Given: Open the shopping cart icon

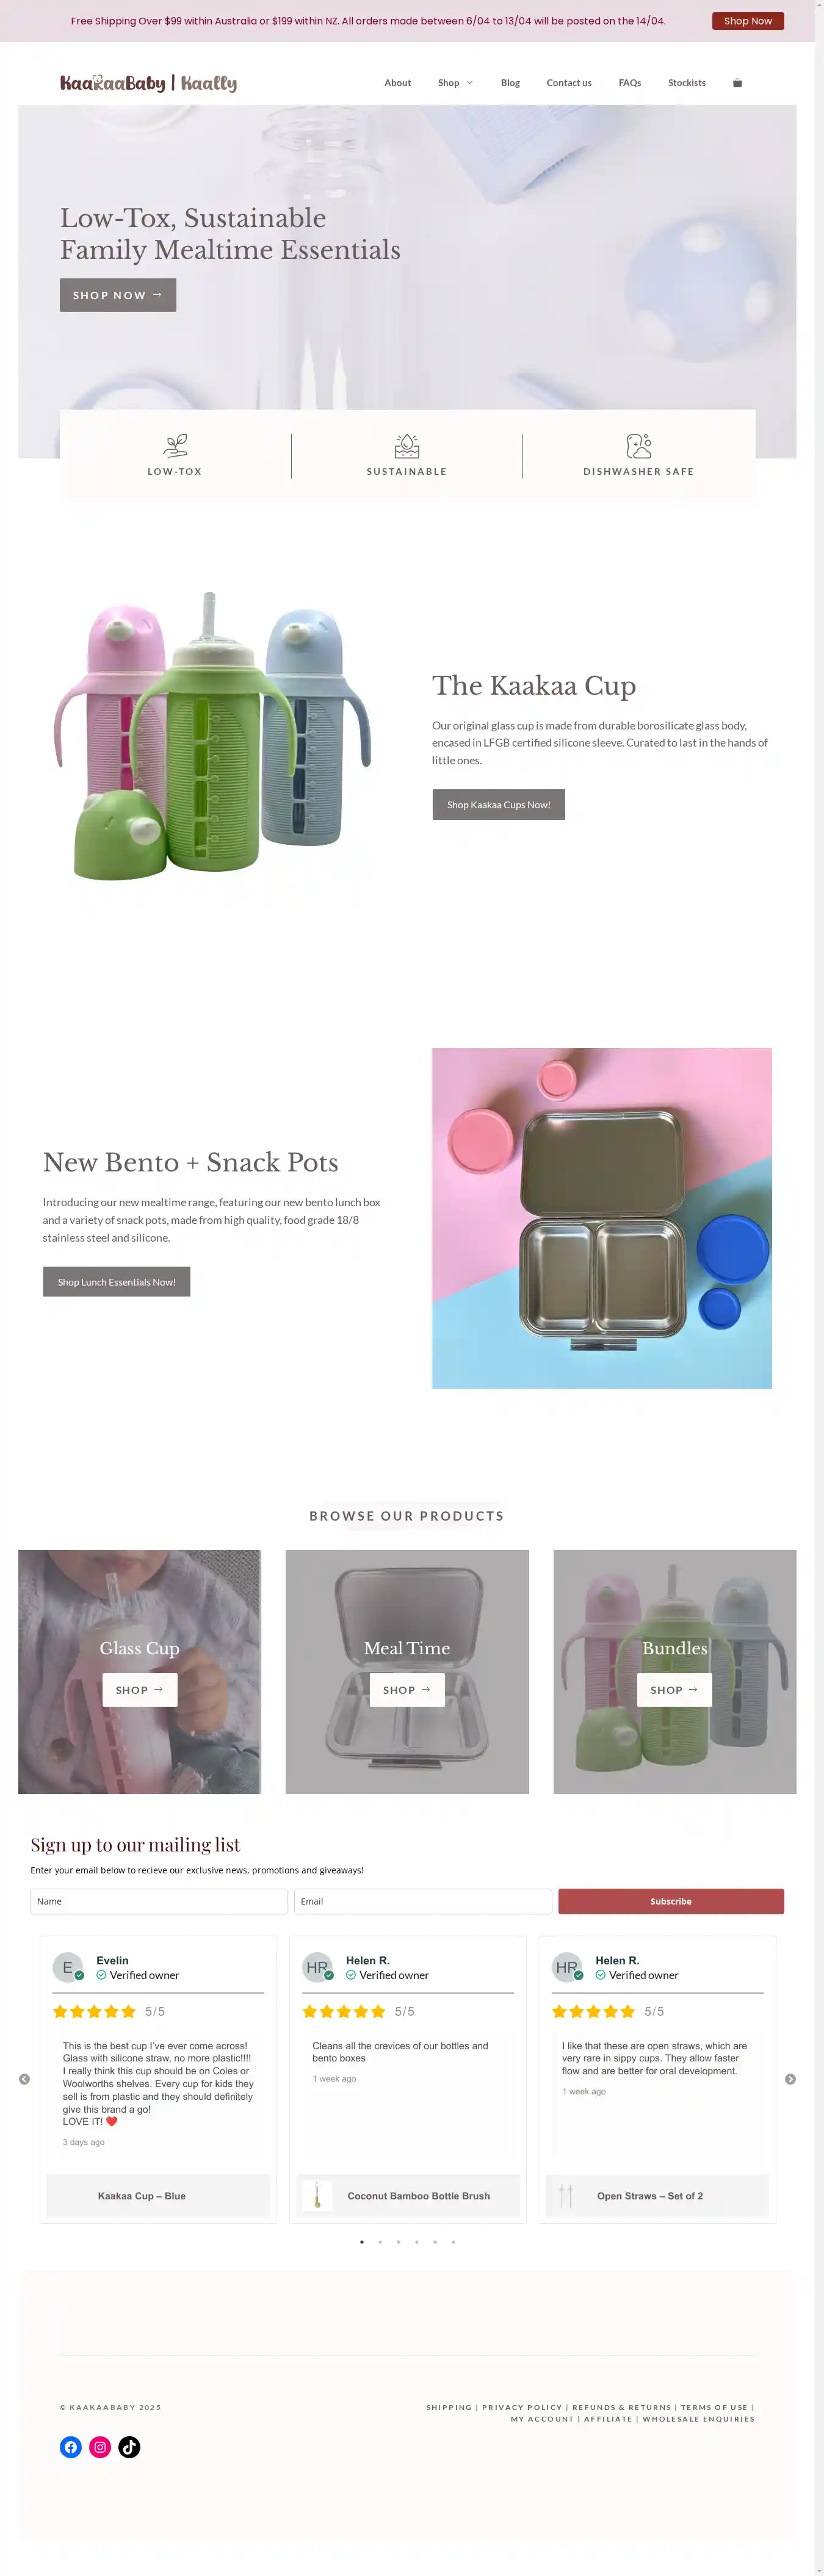Looking at the screenshot, I should pyautogui.click(x=737, y=83).
